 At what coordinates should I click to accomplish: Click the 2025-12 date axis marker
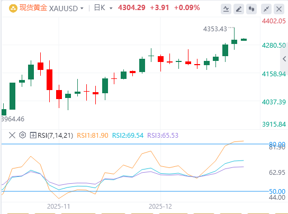click(160, 207)
